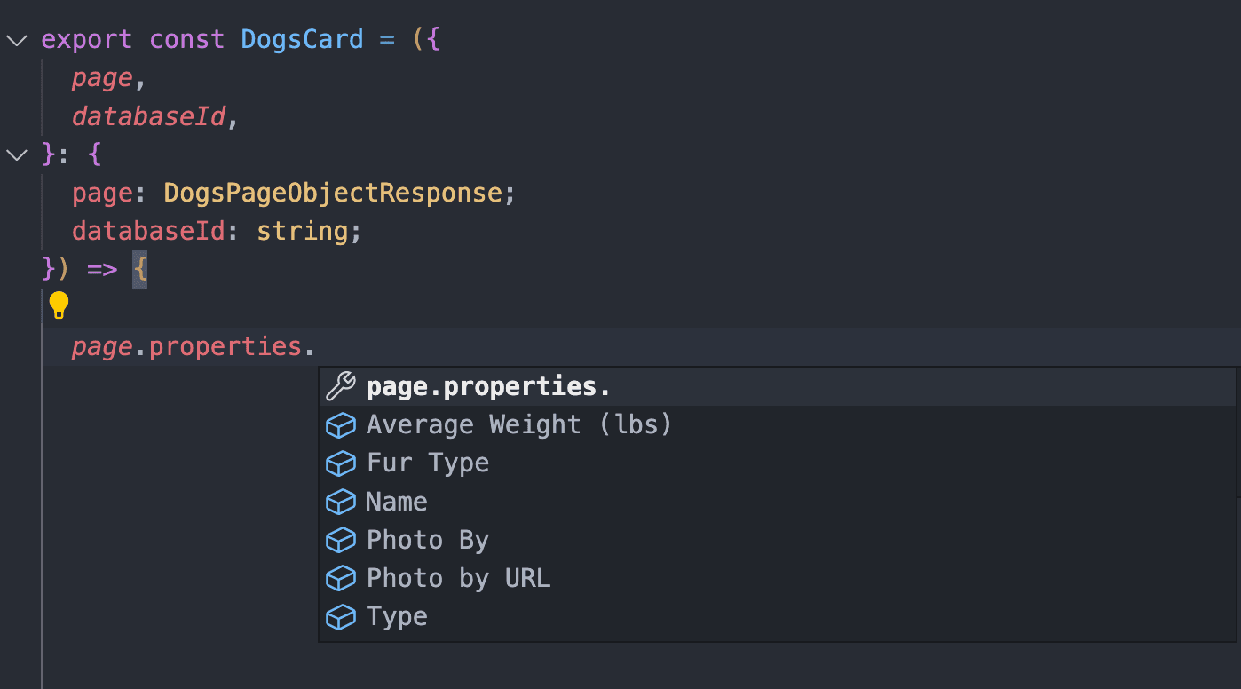Click the cube icon beside Photo by URL

click(x=341, y=579)
